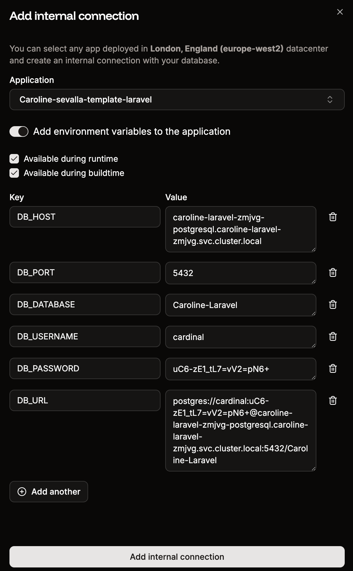Click the plus icon next to Add another
The image size is (353, 571).
(22, 492)
